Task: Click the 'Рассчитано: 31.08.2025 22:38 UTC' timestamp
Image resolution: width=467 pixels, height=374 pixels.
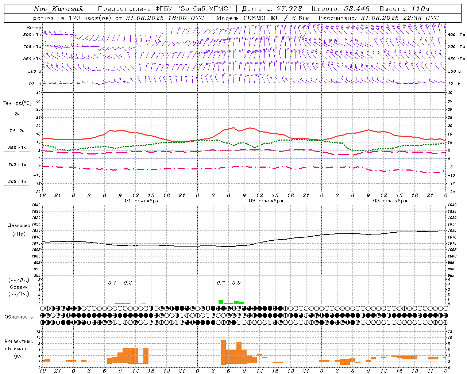Action: tap(379, 18)
